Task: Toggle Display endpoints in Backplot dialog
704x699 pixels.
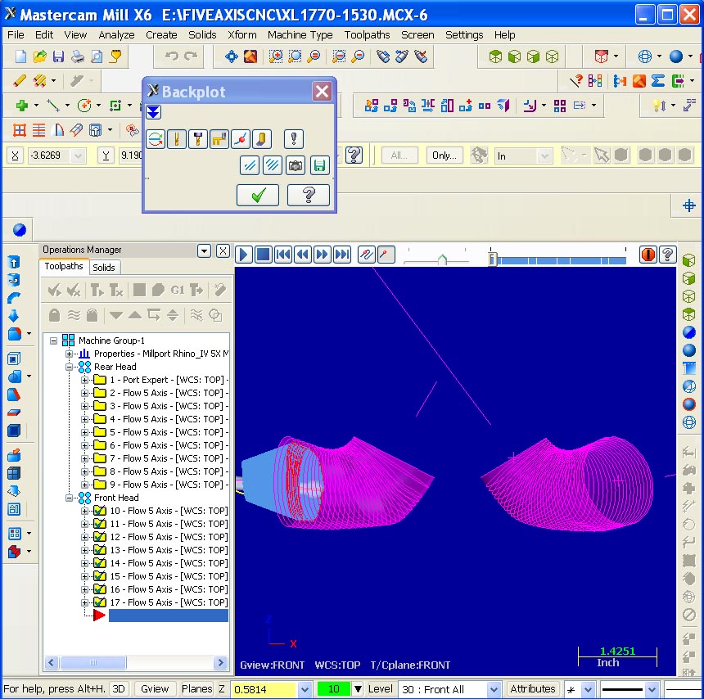Action: tap(241, 139)
